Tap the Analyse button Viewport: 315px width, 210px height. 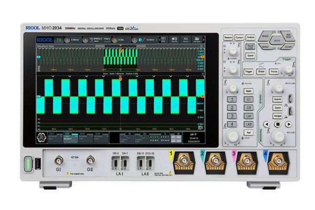(250, 37)
